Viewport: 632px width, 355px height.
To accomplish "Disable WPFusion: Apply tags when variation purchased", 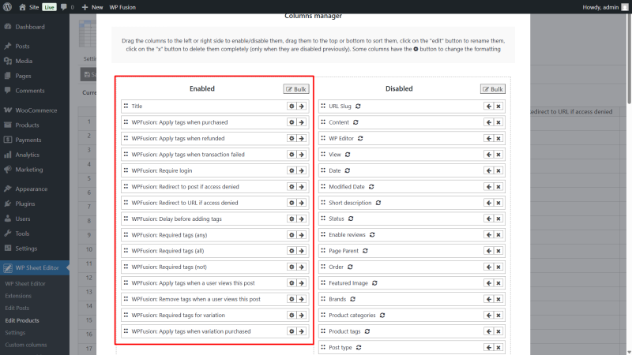I will (x=302, y=331).
